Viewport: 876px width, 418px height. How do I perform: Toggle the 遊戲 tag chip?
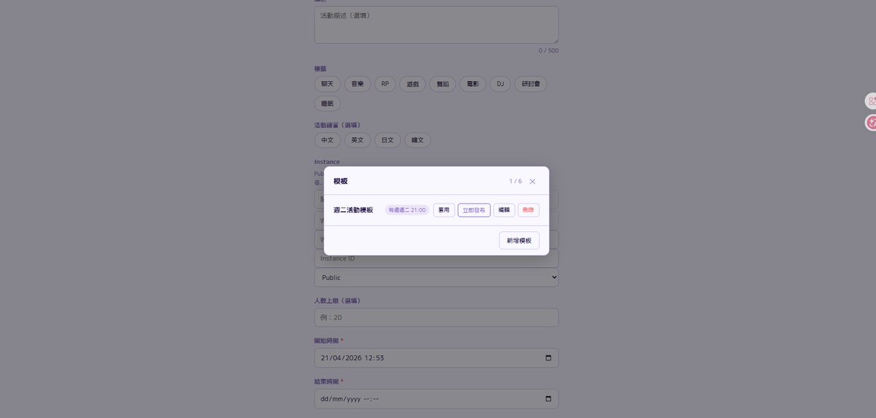[x=412, y=84]
